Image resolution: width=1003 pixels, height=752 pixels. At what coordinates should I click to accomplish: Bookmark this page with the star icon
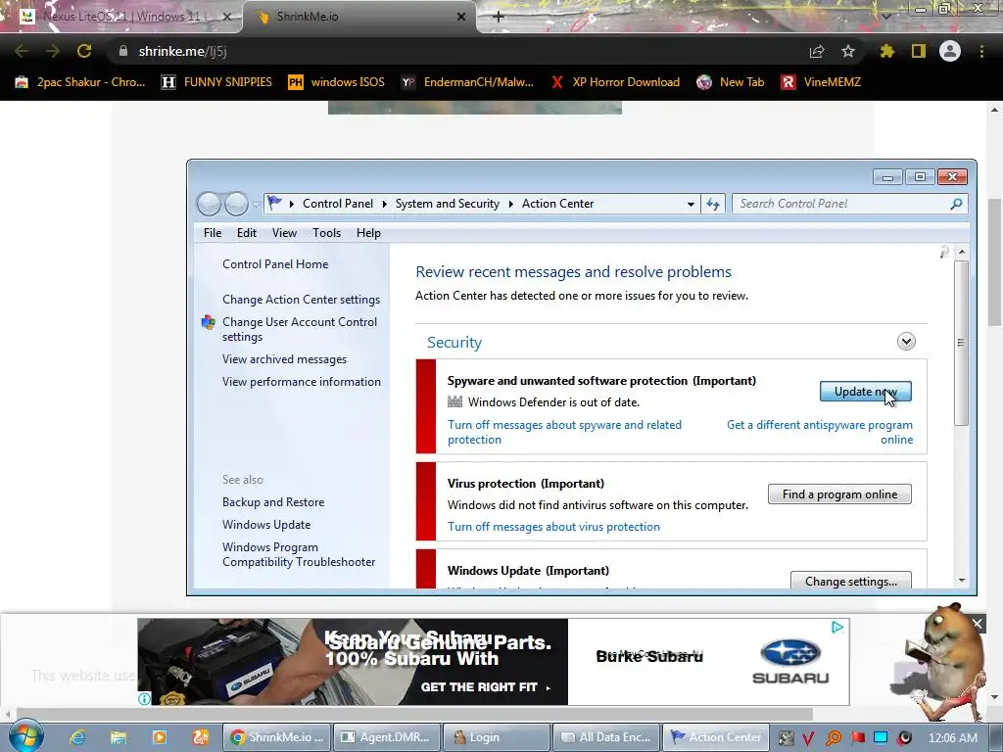point(848,51)
